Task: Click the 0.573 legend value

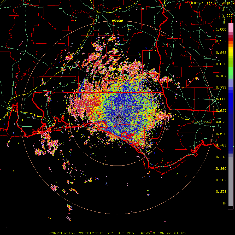Action: (221, 122)
